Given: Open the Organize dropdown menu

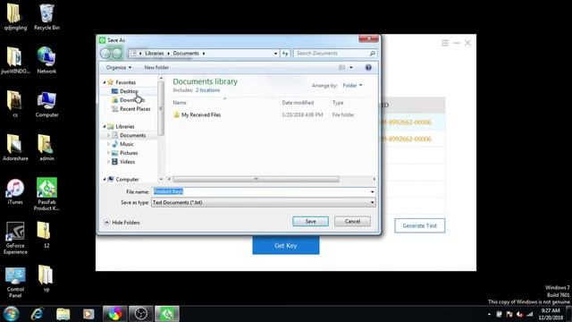Looking at the screenshot, I should coord(119,68).
